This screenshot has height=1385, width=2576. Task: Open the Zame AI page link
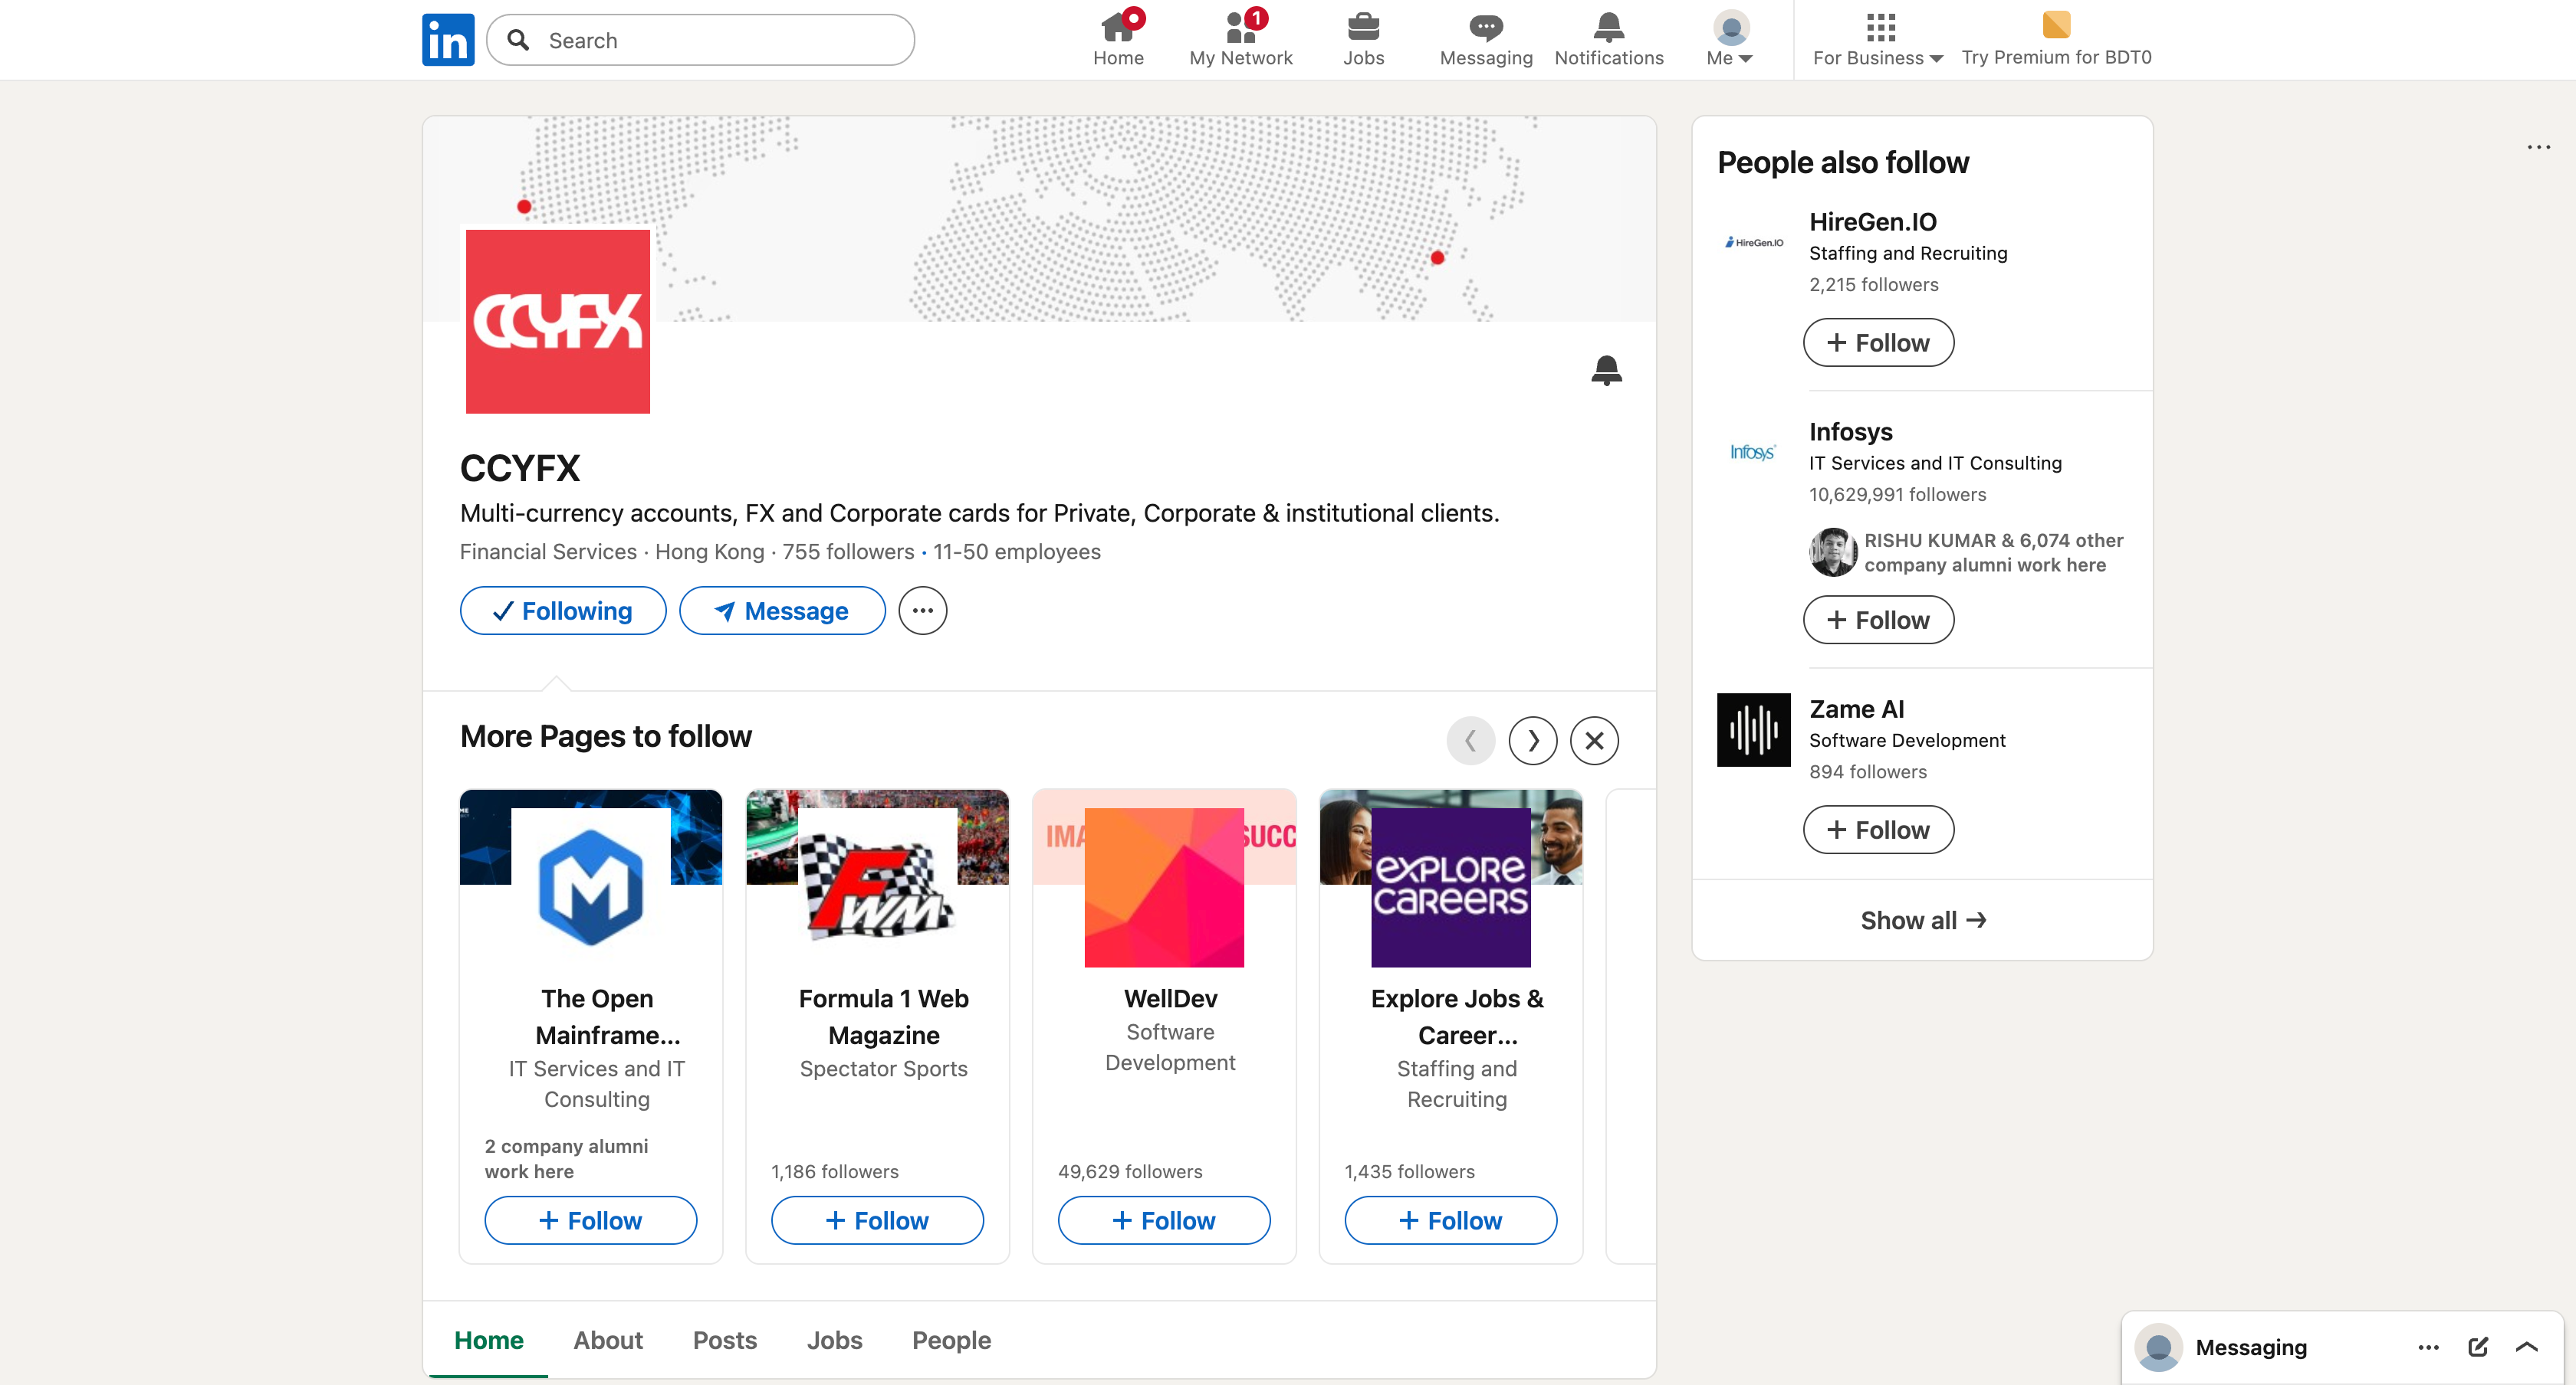point(1857,709)
